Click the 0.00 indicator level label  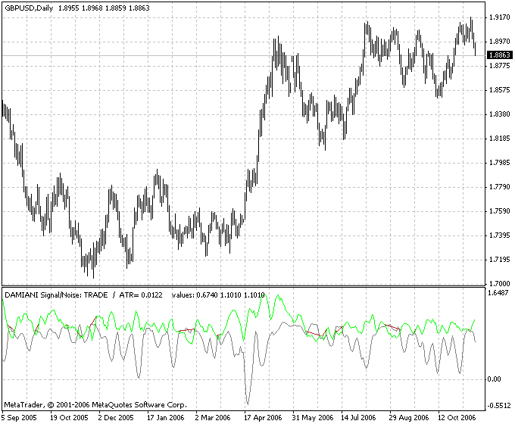point(495,379)
